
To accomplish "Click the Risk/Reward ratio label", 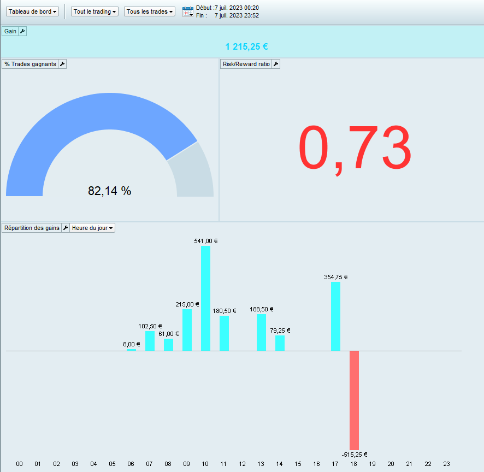I will [x=246, y=64].
